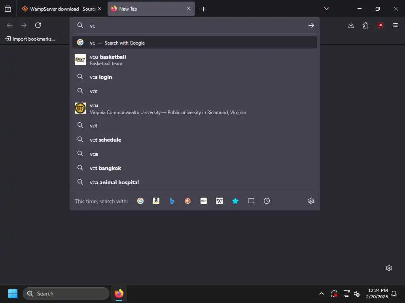Select the 'vct bangkok' suggestion
This screenshot has width=405, height=303.
(195, 168)
